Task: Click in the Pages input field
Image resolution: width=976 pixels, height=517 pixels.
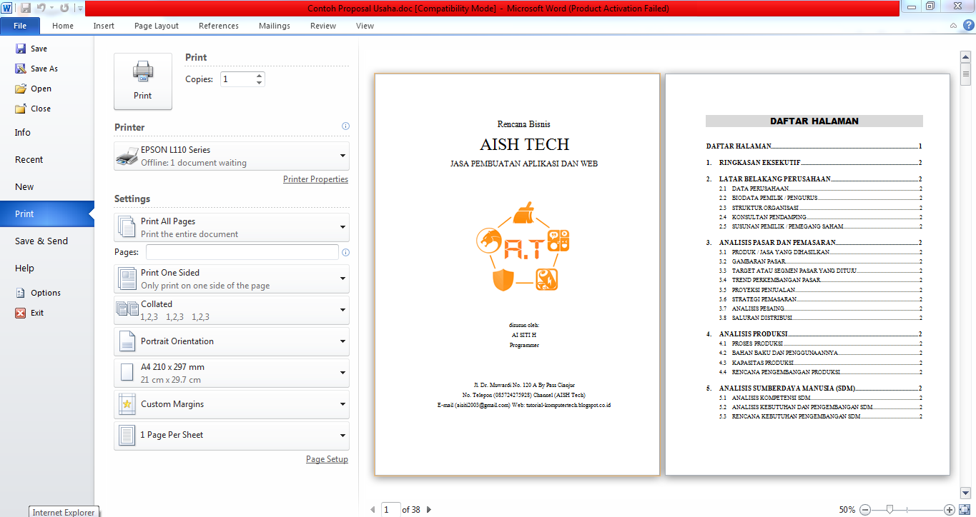Action: 242,252
